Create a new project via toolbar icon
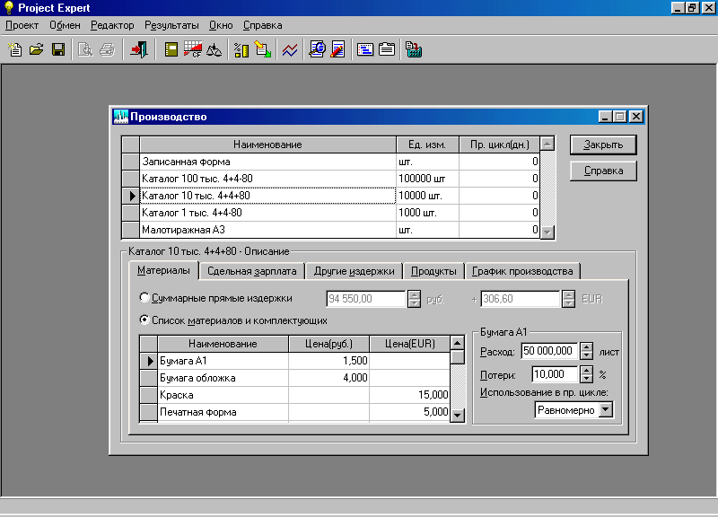Screen dimensions: 718x517 coord(15,49)
